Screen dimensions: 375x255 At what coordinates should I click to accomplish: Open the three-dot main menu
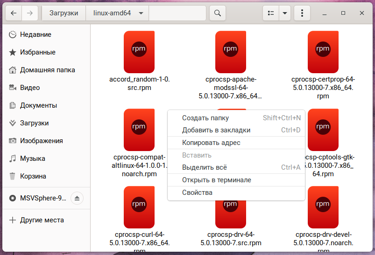coord(302,13)
